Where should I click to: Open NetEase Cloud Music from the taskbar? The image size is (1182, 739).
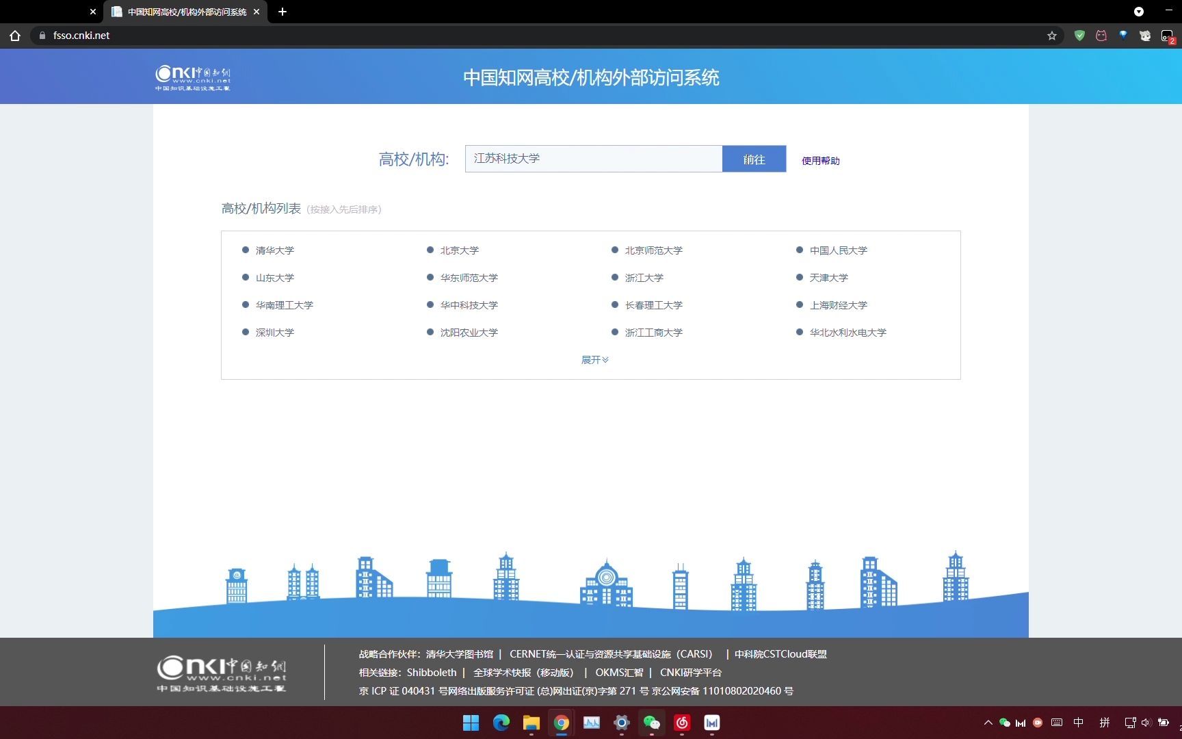click(682, 723)
